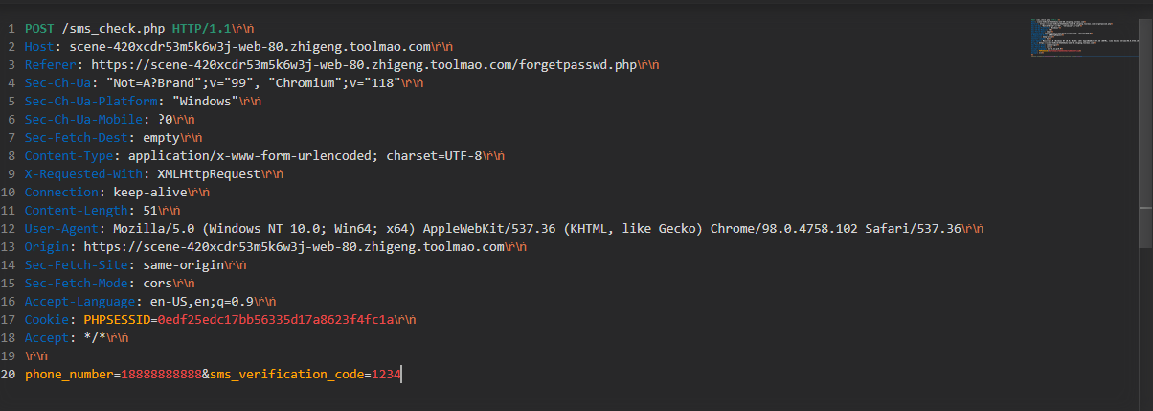Click the /sms_check.php request path

pyautogui.click(x=115, y=28)
